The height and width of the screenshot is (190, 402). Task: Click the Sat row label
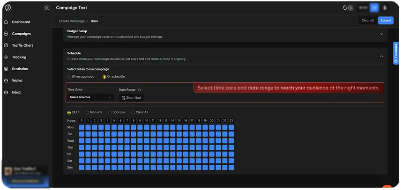[x=70, y=161]
